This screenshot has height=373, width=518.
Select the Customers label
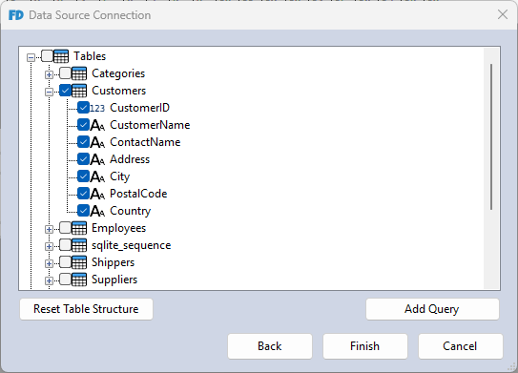118,91
